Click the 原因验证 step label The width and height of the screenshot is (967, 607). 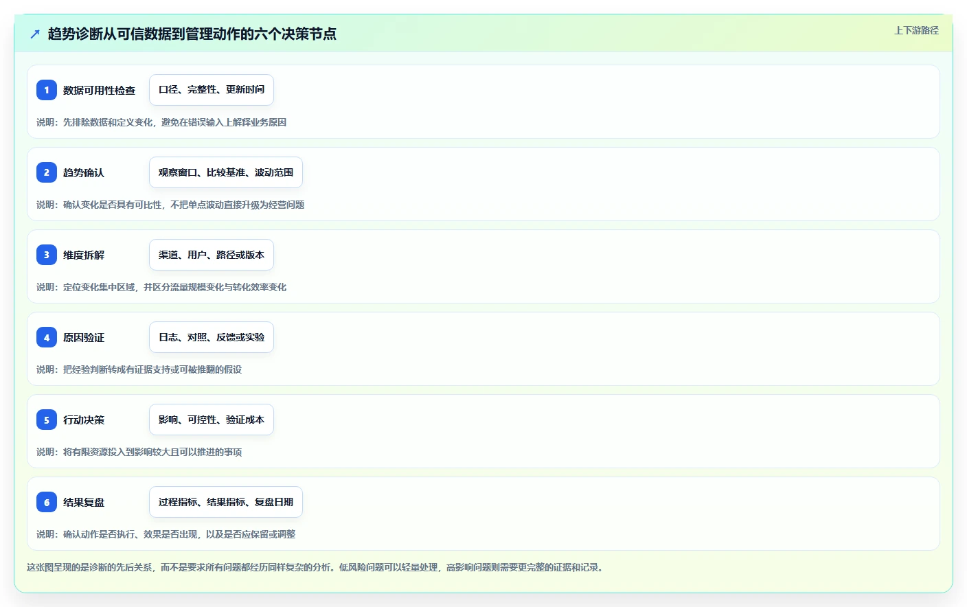[84, 337]
